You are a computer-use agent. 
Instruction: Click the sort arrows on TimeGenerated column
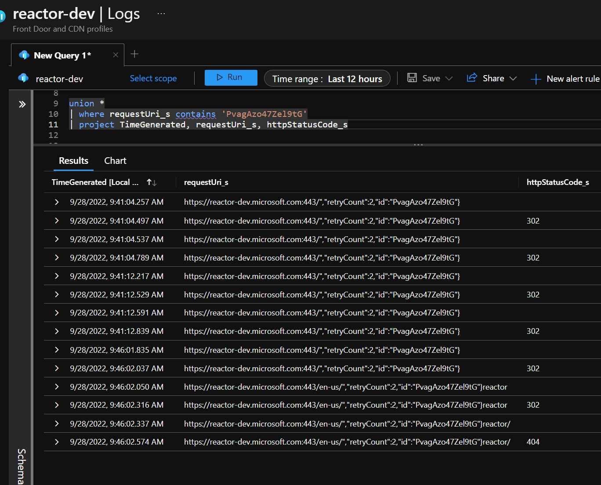(x=151, y=182)
